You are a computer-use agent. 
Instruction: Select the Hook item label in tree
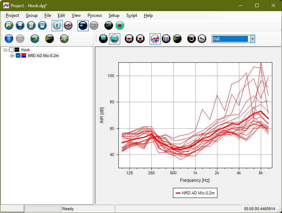click(25, 50)
